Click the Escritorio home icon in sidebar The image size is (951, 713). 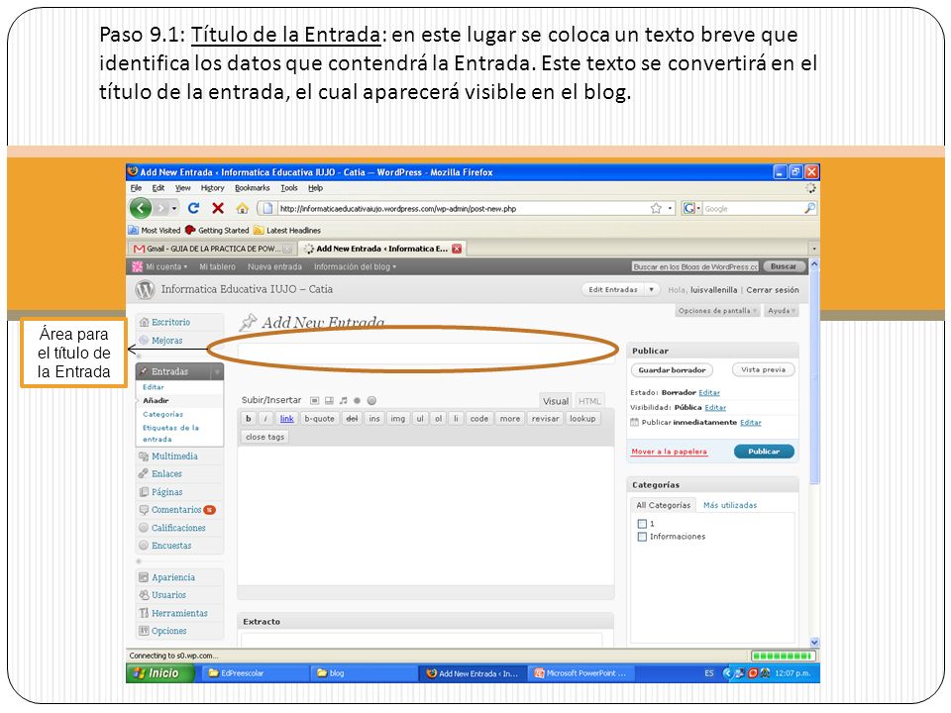coord(144,322)
